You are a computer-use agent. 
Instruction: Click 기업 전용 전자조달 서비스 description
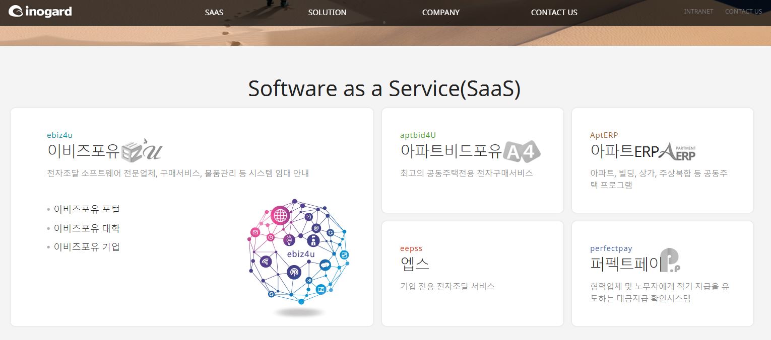[x=447, y=287]
